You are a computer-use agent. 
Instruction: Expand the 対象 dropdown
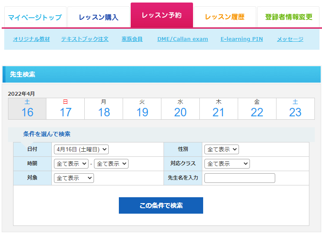click(x=74, y=178)
